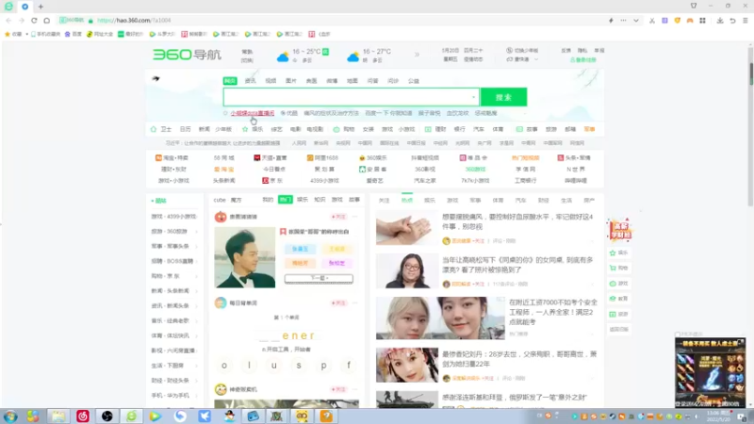Click the green 搜索 search button

(x=503, y=97)
